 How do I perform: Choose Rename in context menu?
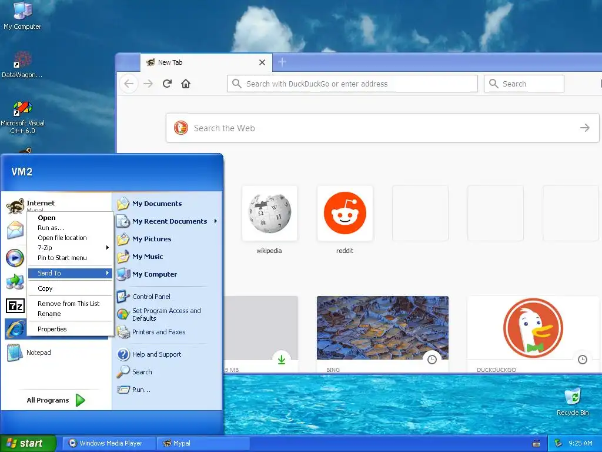pyautogui.click(x=71, y=314)
